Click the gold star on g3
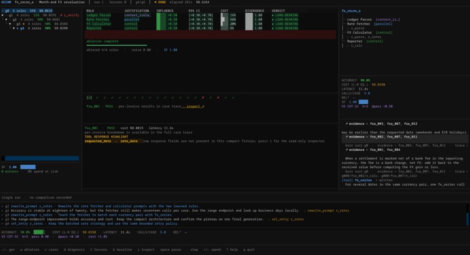Image resolution: width=470 pixels, height=255 pixels. click(24, 24)
